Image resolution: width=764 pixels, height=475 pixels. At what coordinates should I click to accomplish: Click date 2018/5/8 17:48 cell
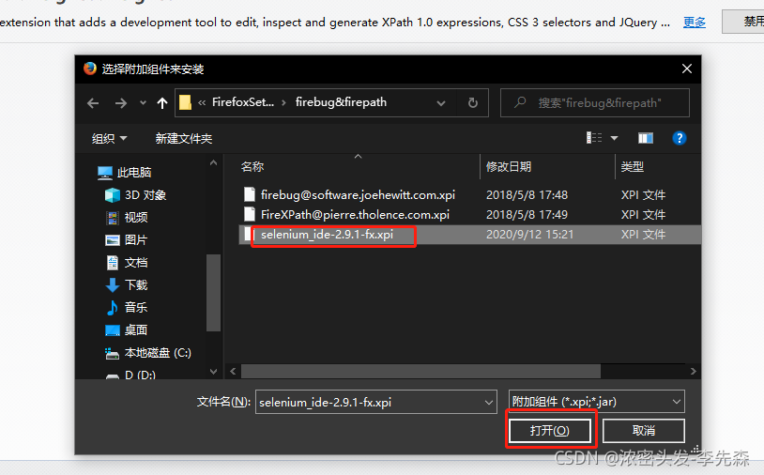point(527,195)
